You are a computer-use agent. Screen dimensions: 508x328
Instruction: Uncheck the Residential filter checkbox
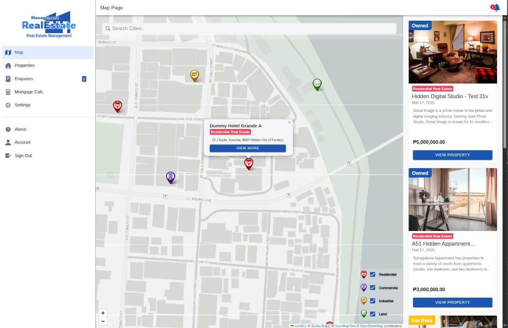pyautogui.click(x=373, y=275)
